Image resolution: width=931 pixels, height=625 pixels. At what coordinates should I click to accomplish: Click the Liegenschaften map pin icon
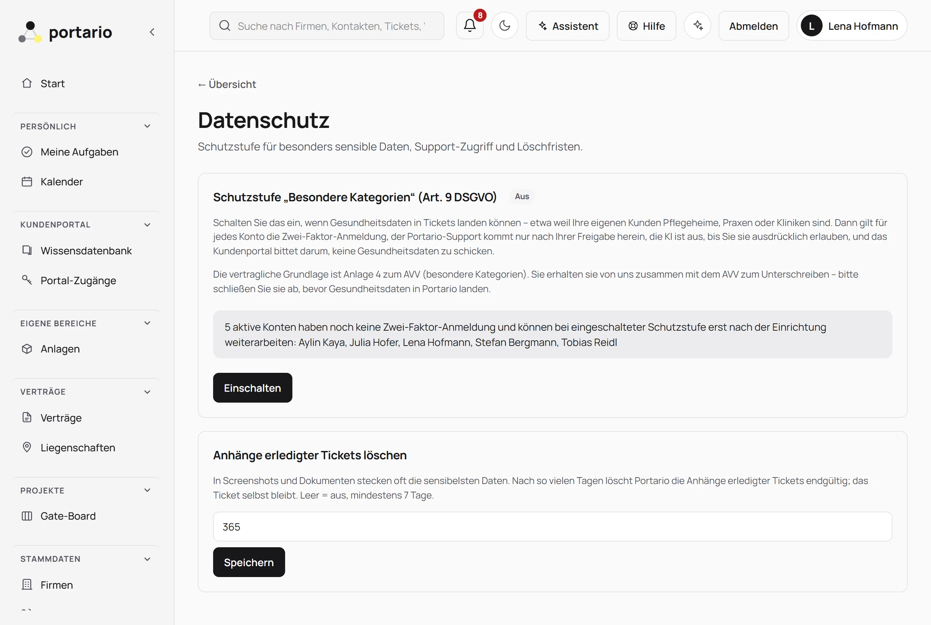pos(27,447)
